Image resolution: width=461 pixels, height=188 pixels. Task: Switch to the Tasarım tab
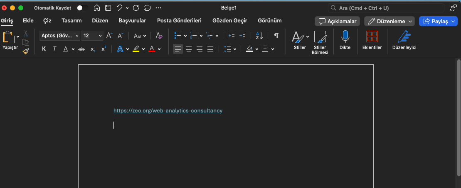click(x=71, y=21)
